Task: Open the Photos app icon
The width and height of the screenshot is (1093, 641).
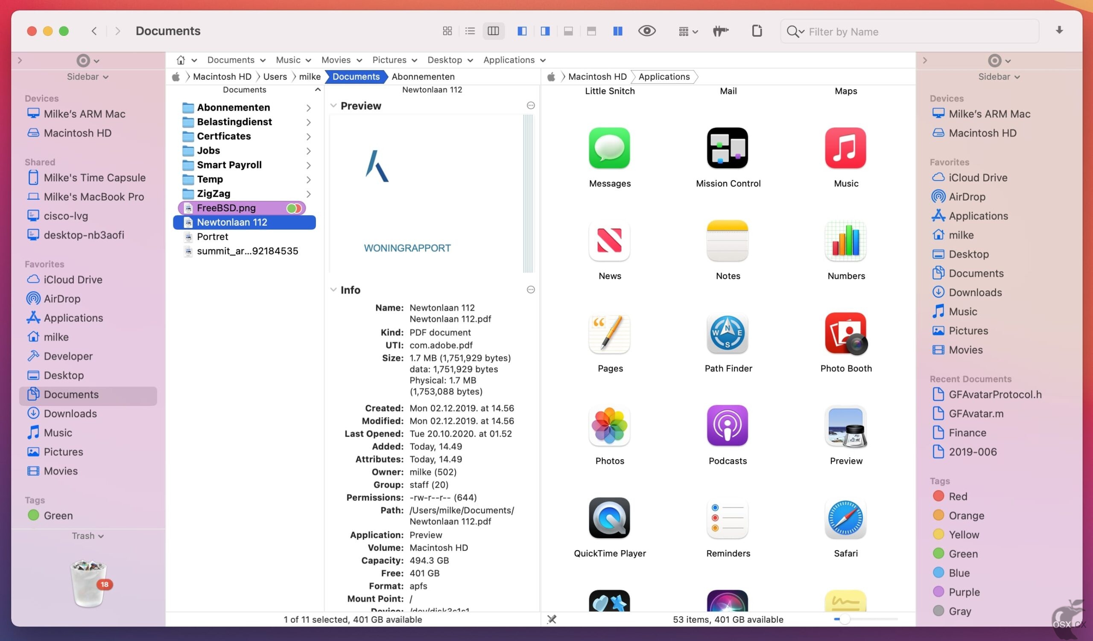Action: pyautogui.click(x=609, y=425)
